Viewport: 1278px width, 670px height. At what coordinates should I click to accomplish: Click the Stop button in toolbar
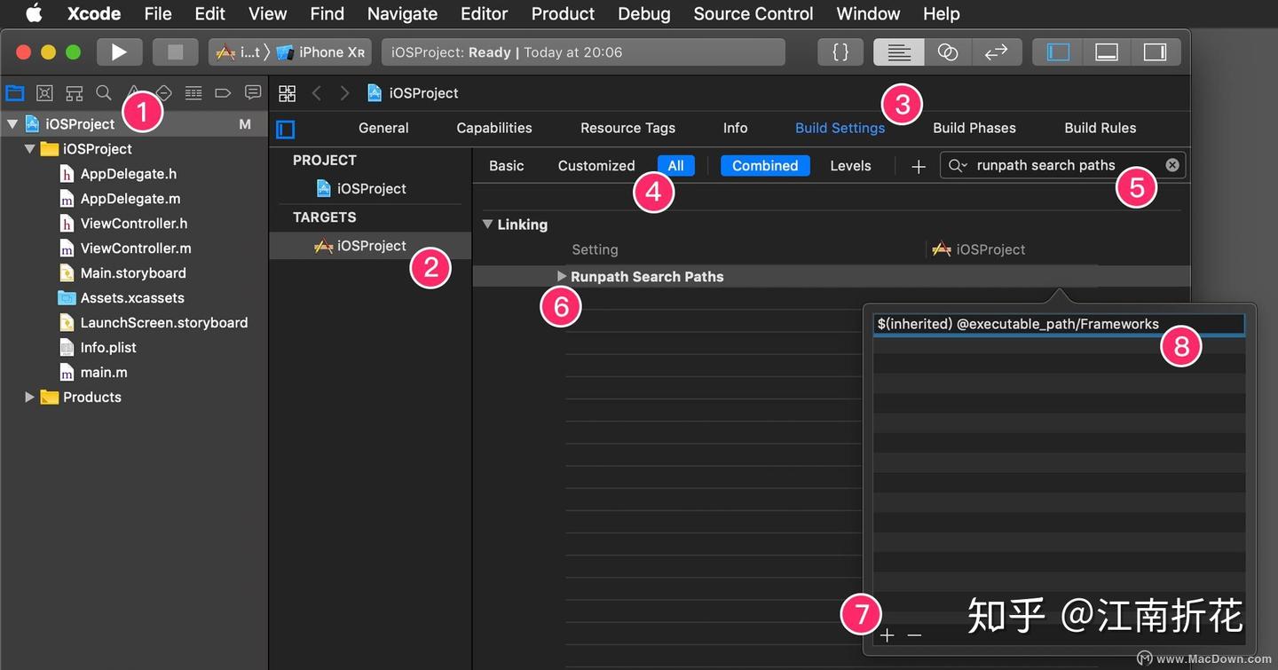pyautogui.click(x=175, y=52)
